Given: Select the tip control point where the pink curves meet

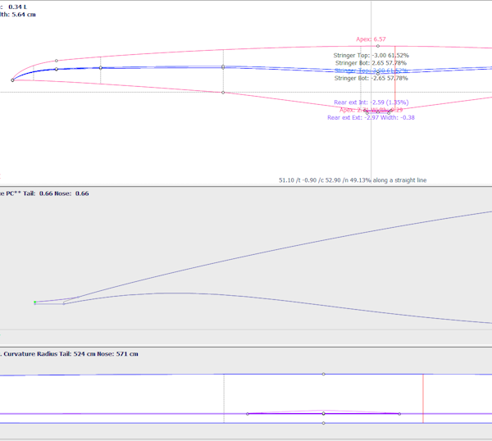Looking at the screenshot, I should coord(12,80).
